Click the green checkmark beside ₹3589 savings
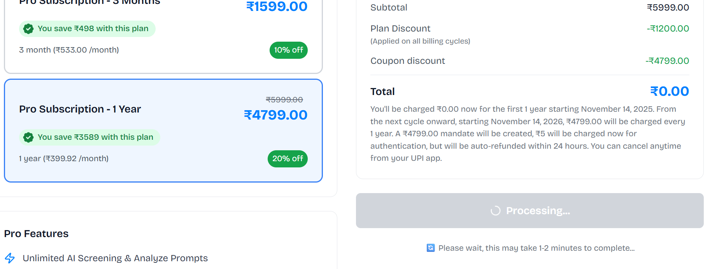Screen dimensions: 710x269 click(28, 137)
